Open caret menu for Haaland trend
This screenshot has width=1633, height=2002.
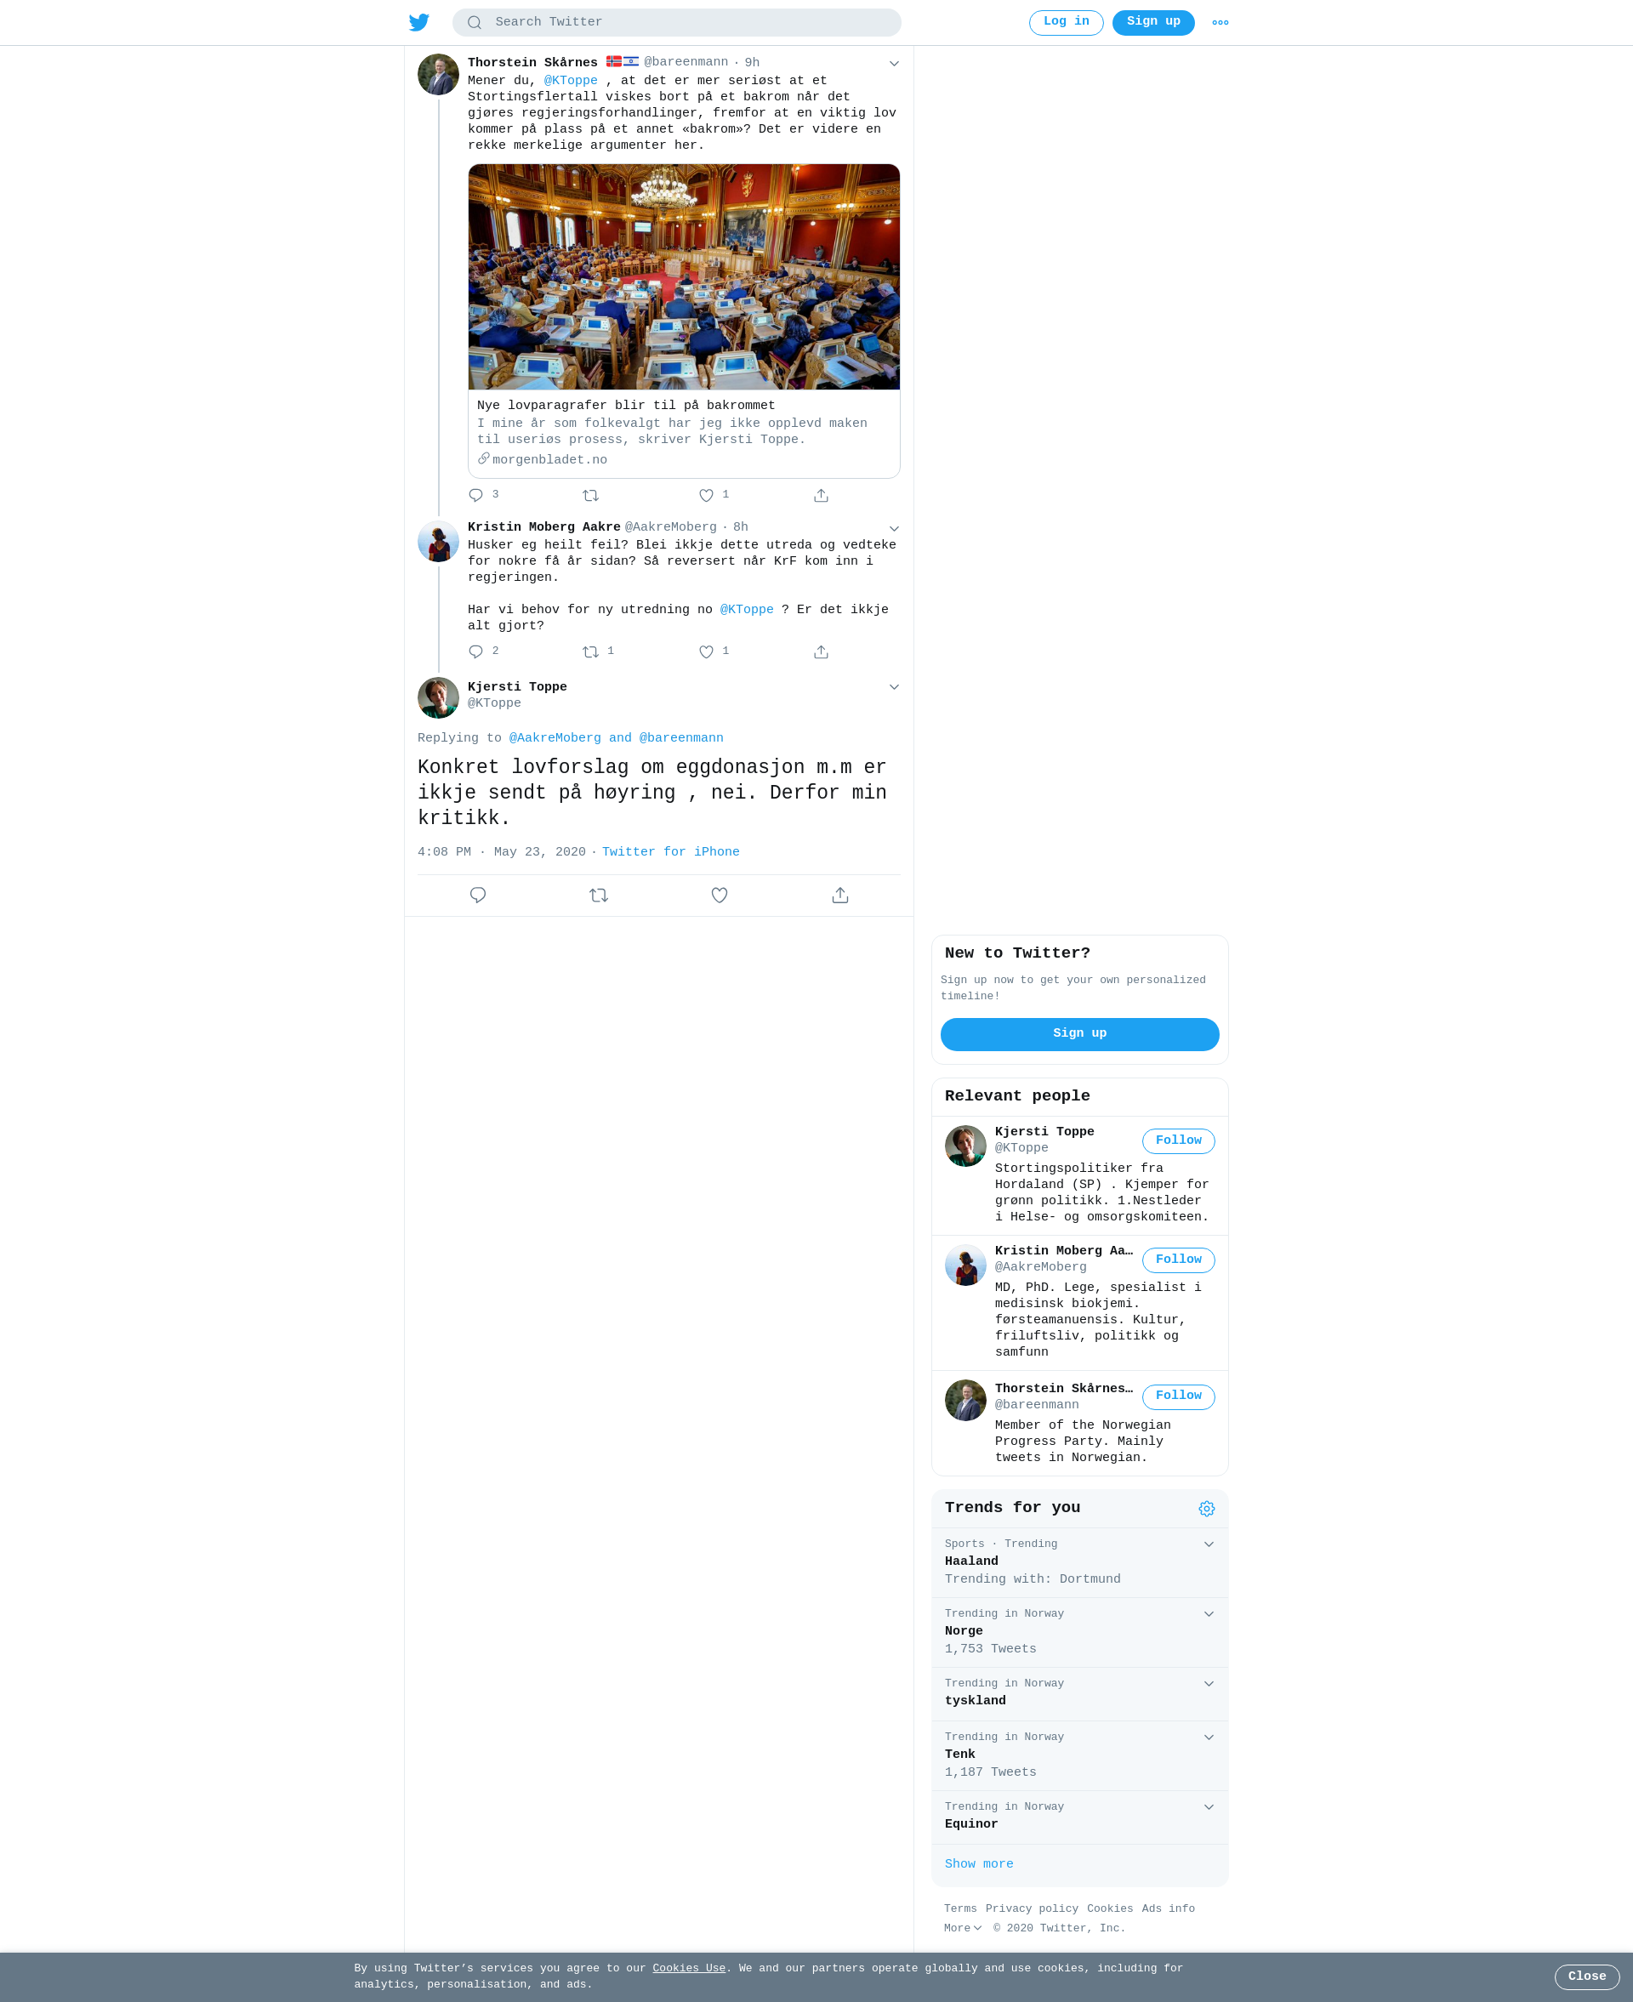tap(1209, 1544)
